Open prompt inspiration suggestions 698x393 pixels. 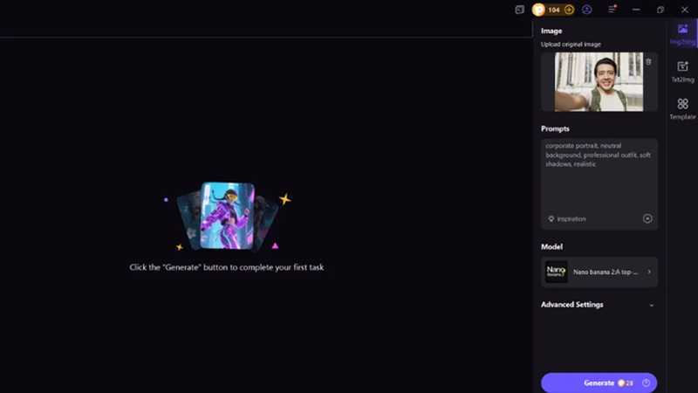coord(566,219)
